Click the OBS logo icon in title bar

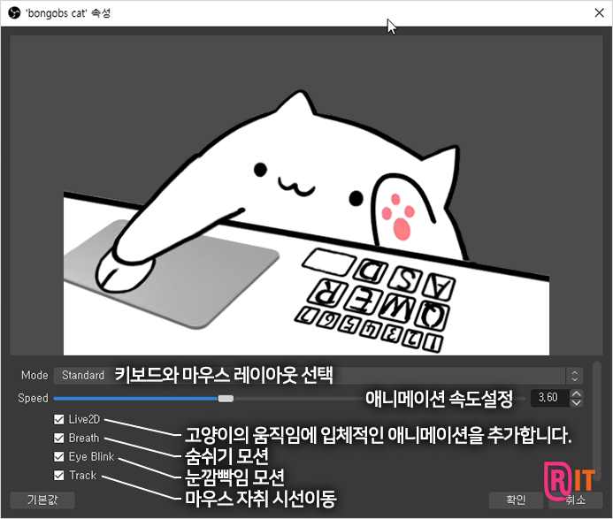[x=14, y=13]
